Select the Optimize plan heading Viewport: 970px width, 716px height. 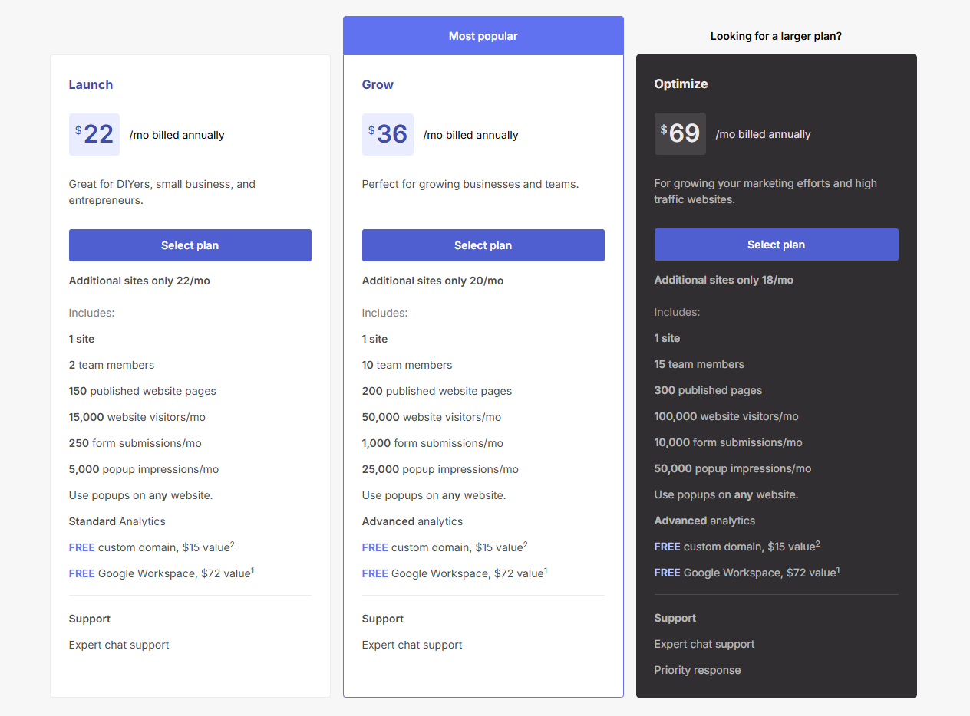(x=681, y=84)
